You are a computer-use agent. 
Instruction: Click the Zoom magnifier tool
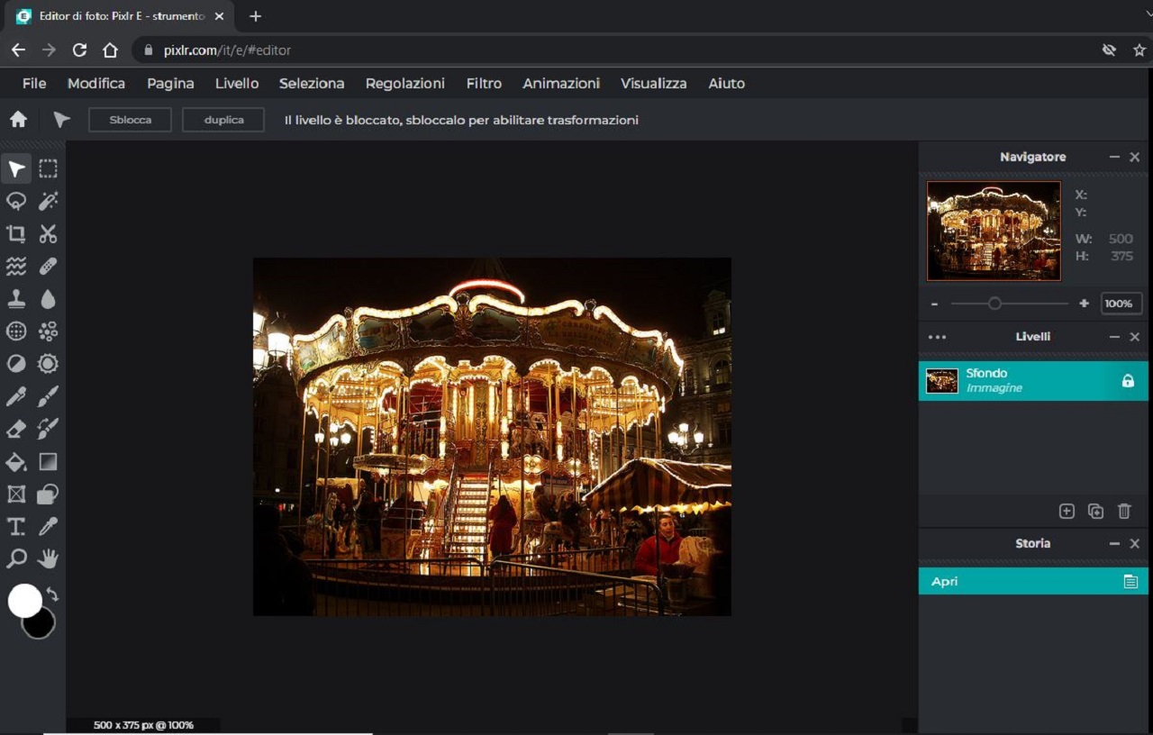16,558
